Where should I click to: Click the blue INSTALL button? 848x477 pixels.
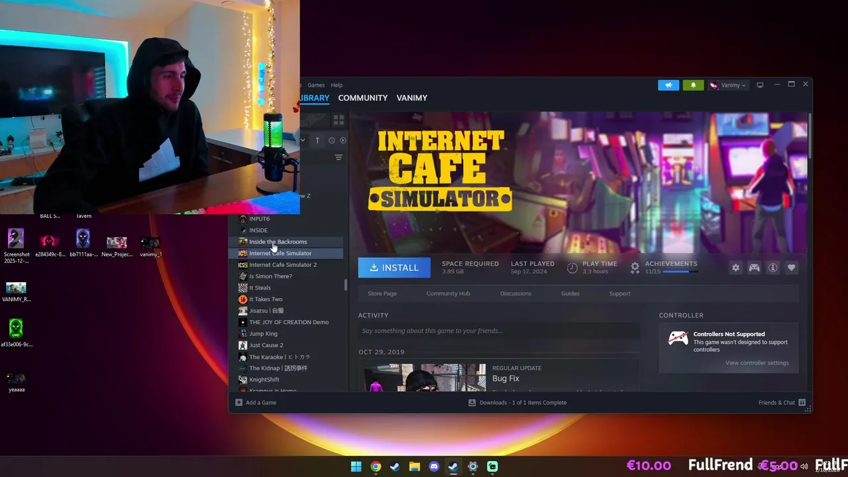click(x=394, y=268)
